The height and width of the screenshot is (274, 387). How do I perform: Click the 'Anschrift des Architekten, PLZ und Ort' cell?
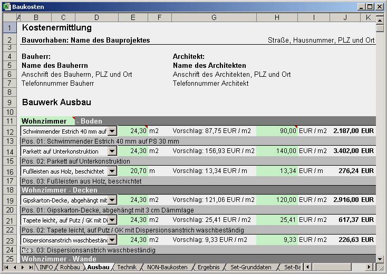231,74
